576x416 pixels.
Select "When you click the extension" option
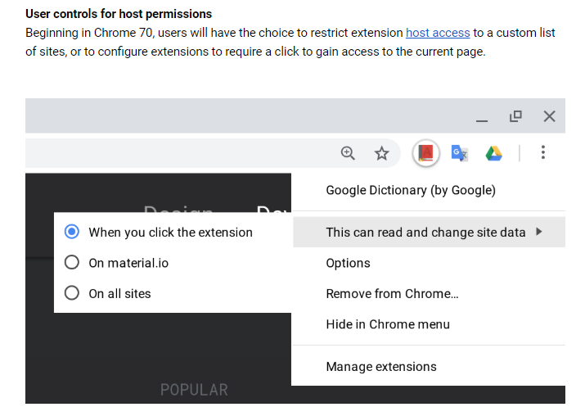(x=72, y=232)
